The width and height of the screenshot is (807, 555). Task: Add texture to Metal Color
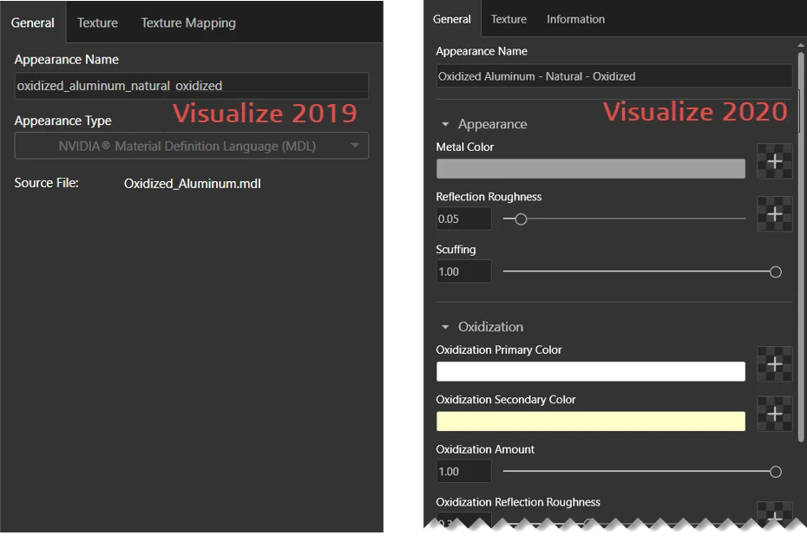tap(774, 162)
